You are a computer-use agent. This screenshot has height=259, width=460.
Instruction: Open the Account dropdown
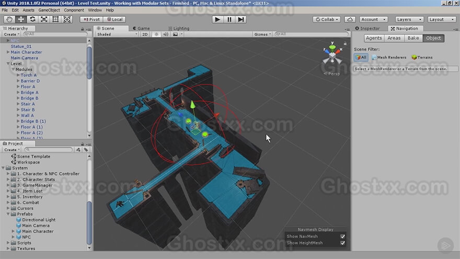[373, 19]
